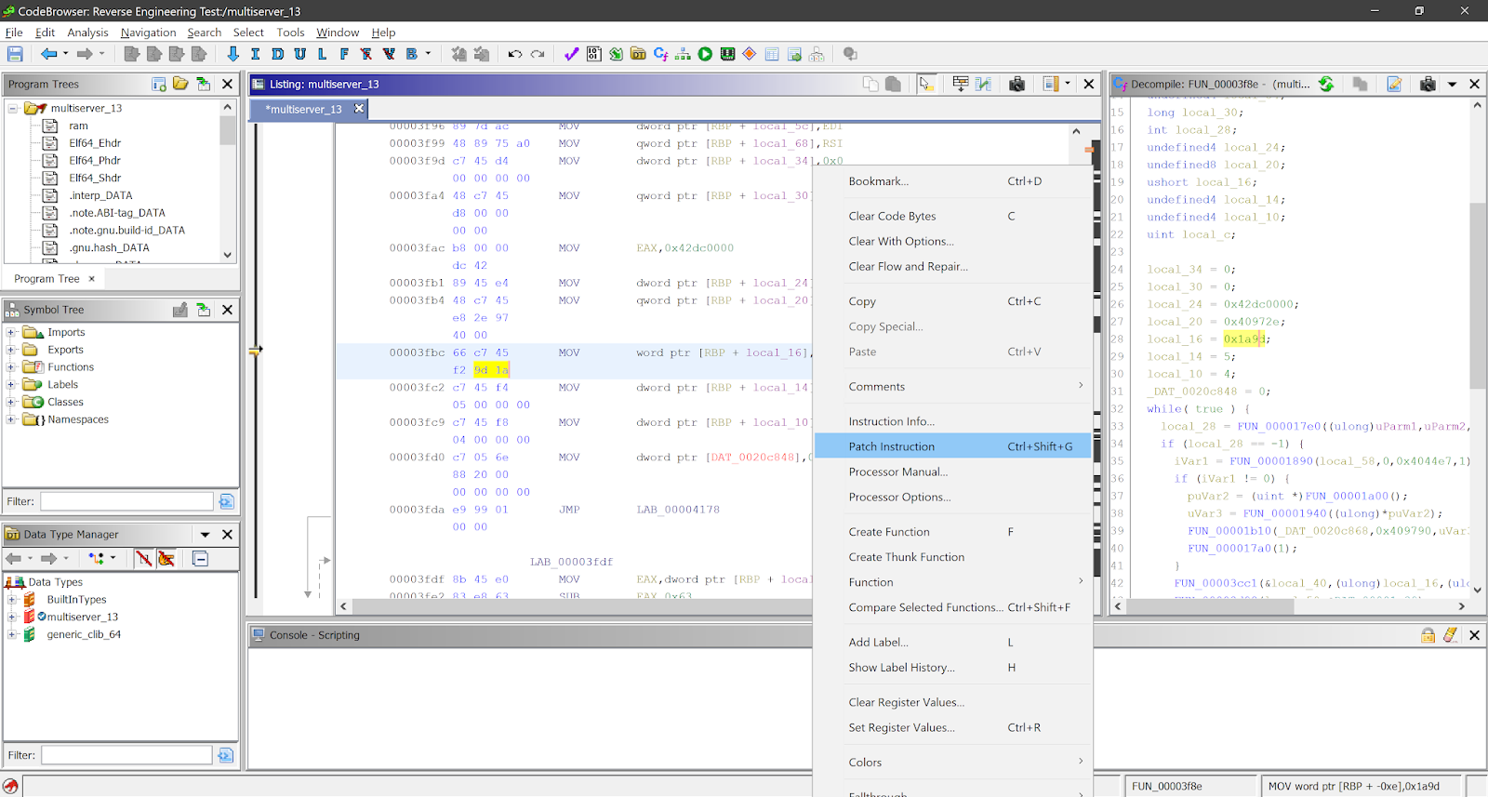Redo the last undone change
Image resolution: width=1488 pixels, height=797 pixels.
pyautogui.click(x=538, y=54)
